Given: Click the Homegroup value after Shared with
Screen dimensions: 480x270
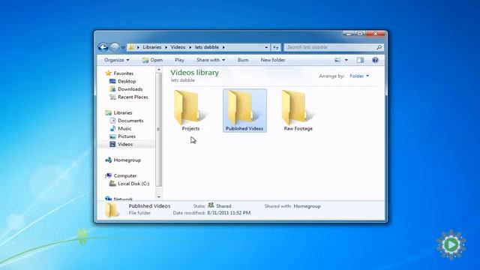Looking at the screenshot, I should 307,206.
